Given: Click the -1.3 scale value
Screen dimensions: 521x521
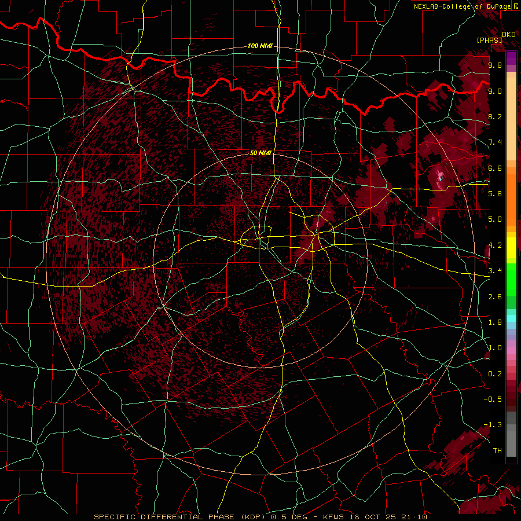Looking at the screenshot, I should tap(493, 425).
